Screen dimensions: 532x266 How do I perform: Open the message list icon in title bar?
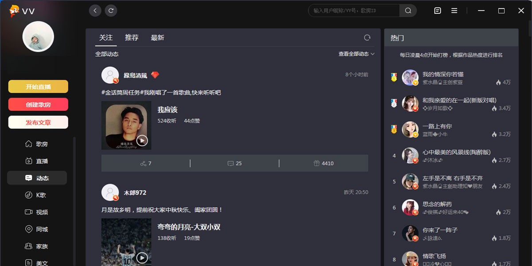coord(438,11)
